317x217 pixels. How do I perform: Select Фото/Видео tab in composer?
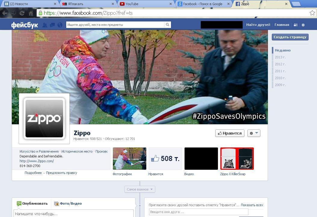click(x=68, y=203)
